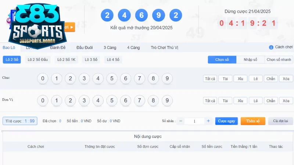Switch to the Đầu Đuôi tab
The height and width of the screenshot is (165, 294).
pyautogui.click(x=85, y=48)
